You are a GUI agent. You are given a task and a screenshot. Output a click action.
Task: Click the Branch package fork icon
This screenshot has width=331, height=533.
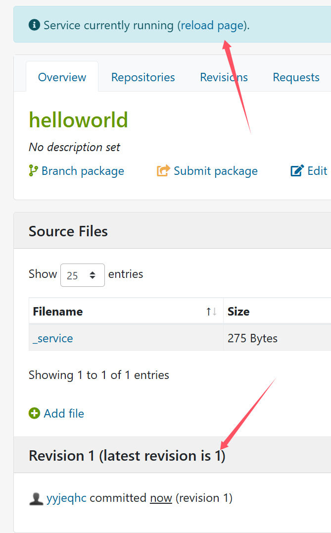click(34, 171)
